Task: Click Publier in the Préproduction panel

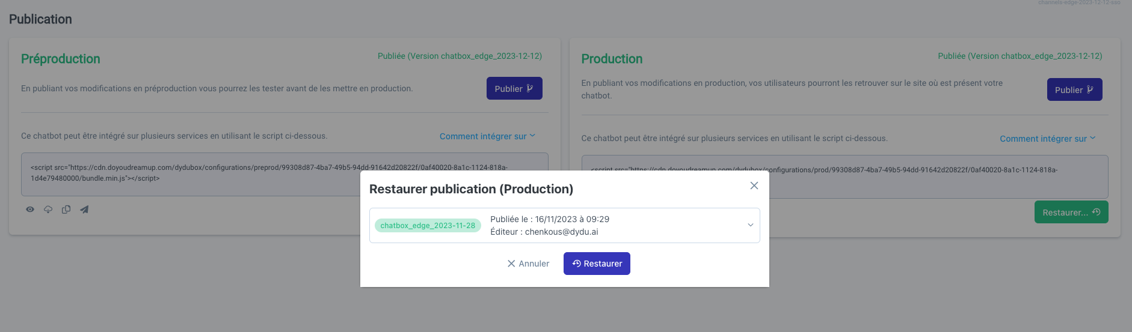Action: 514,88
